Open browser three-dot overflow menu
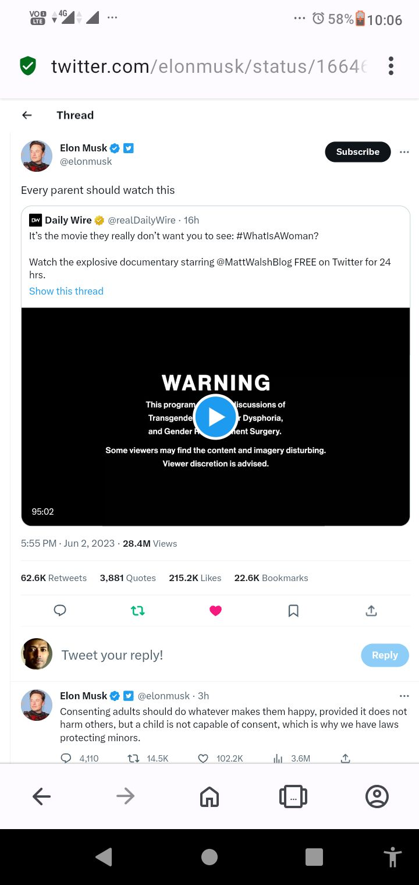The width and height of the screenshot is (419, 885). (391, 66)
